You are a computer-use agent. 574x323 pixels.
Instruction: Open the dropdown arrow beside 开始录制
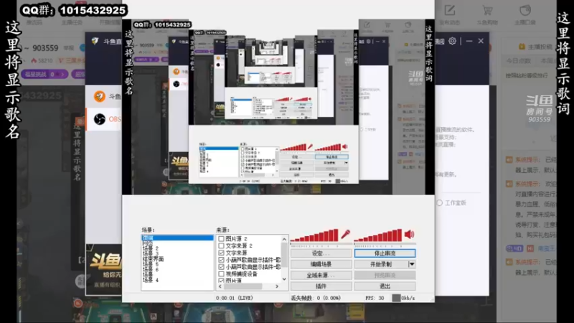412,264
